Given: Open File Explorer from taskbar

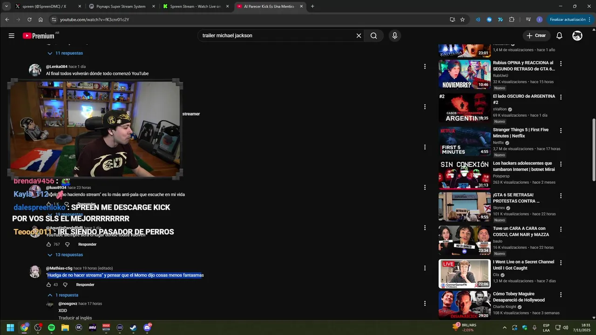Looking at the screenshot, I should (x=65, y=328).
